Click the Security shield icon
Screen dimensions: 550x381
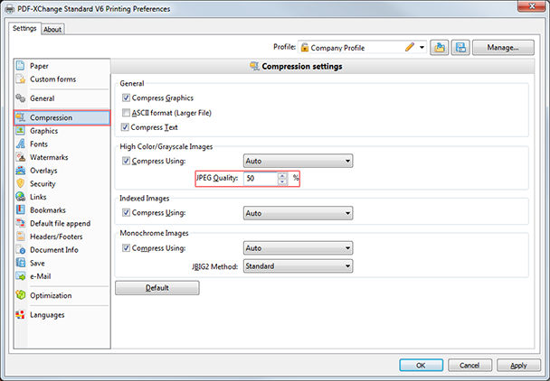click(x=20, y=183)
